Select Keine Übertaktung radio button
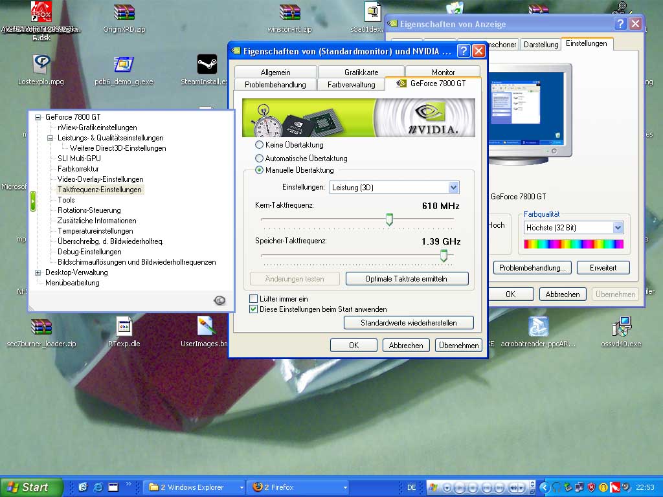 click(x=259, y=145)
